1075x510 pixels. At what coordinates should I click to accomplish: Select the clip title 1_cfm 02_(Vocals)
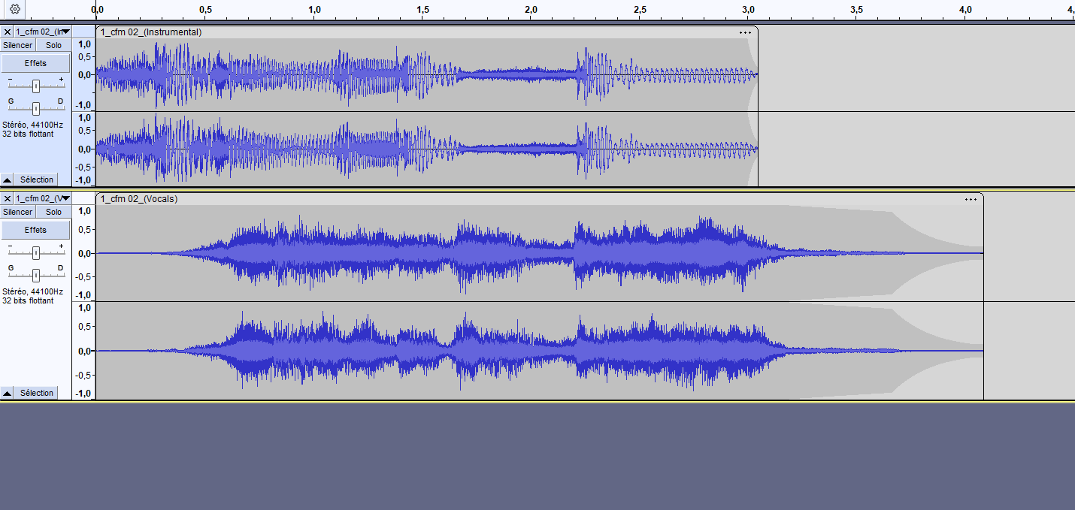click(139, 199)
